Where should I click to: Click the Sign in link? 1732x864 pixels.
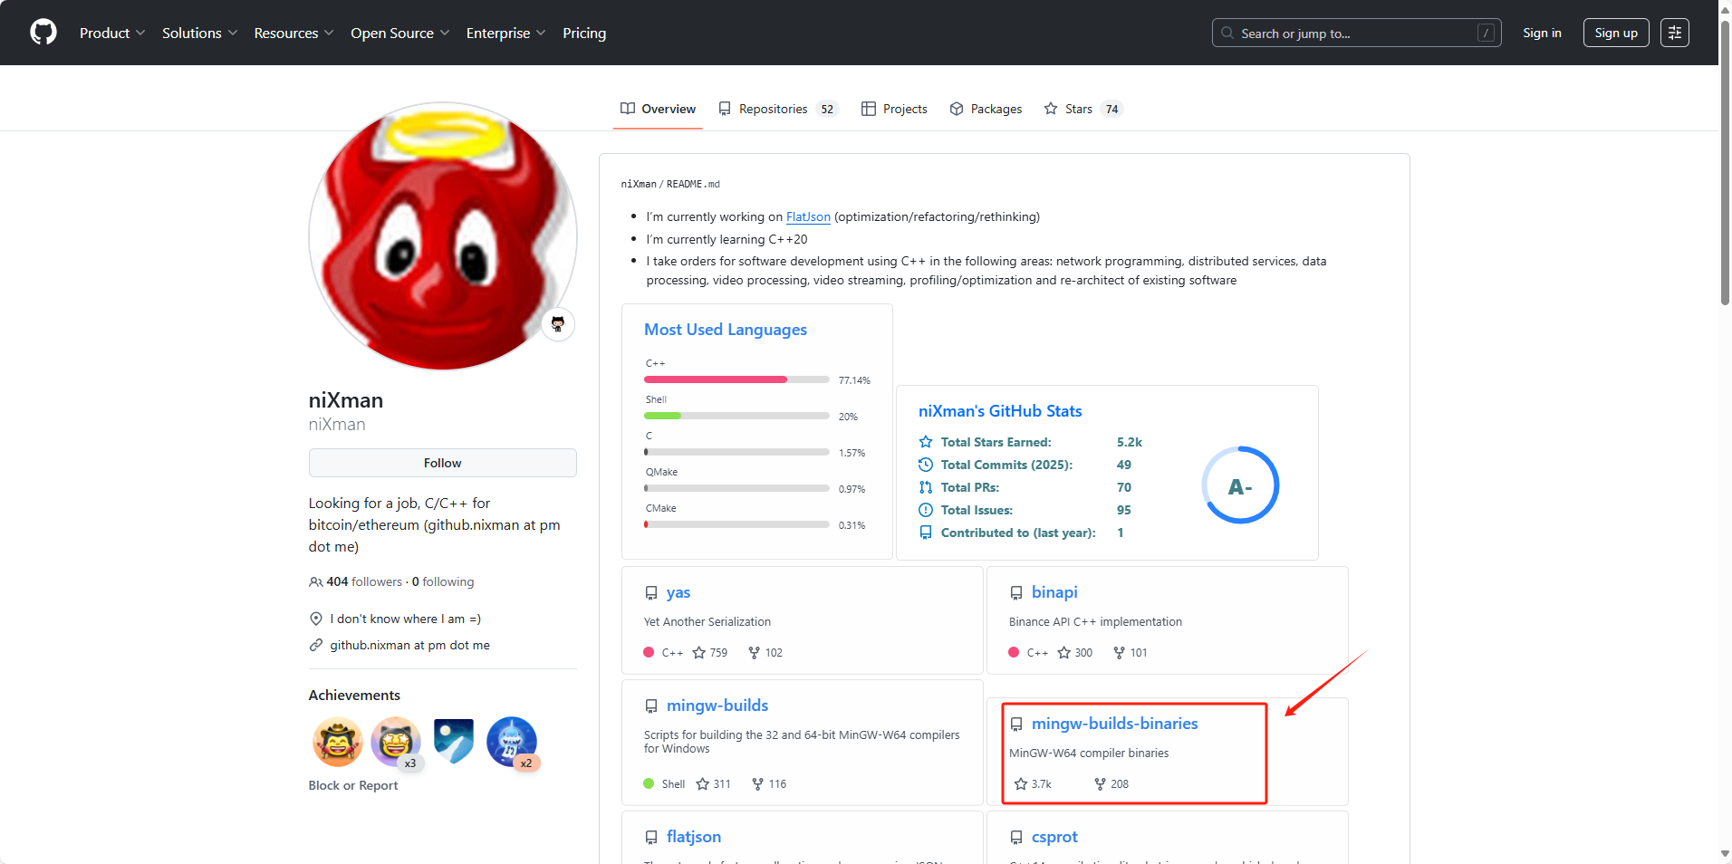pos(1542,33)
